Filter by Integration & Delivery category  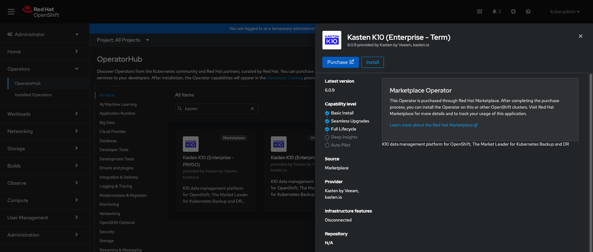[119, 177]
